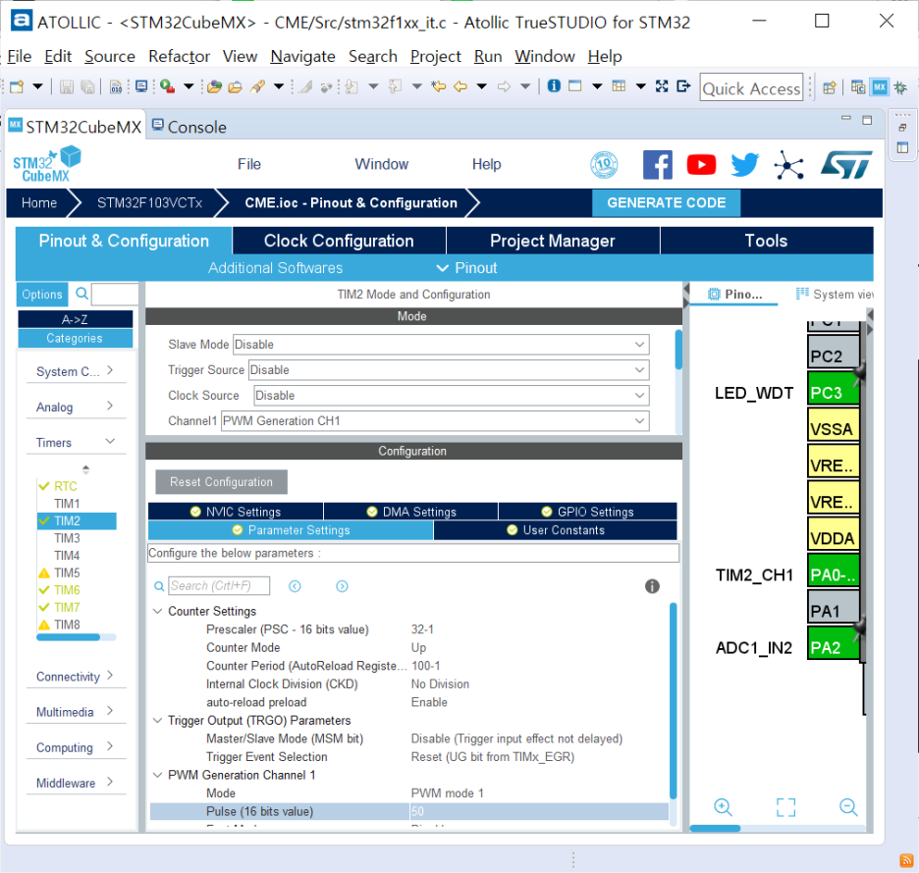Switch to the Debug perspective bug icon
Image resolution: width=919 pixels, height=873 pixels.
pos(900,88)
